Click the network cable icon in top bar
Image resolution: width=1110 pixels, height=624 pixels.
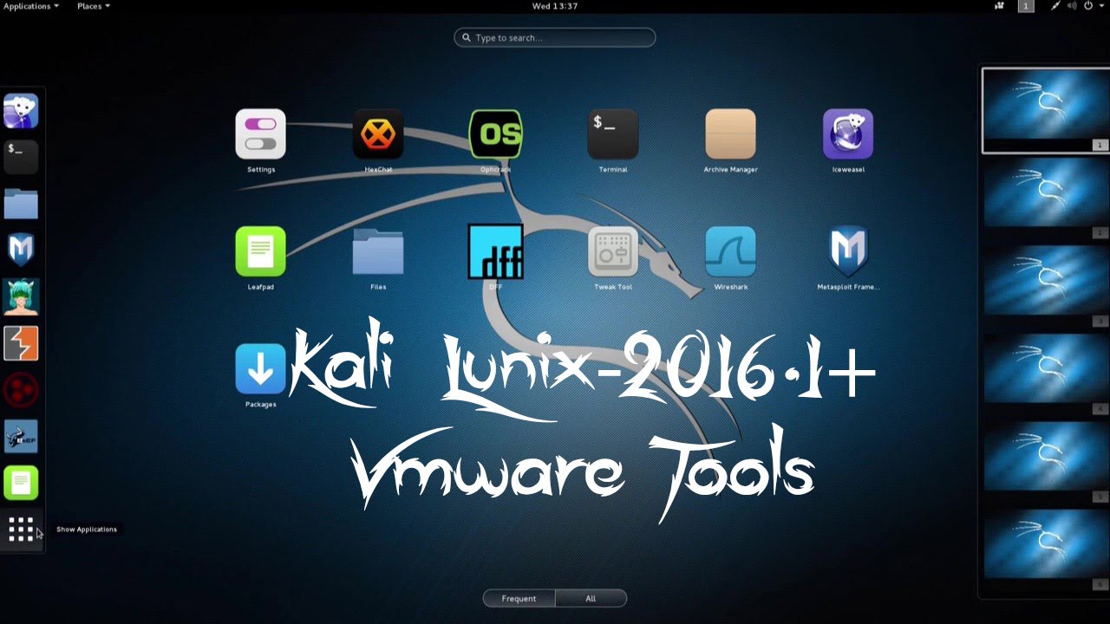1056,6
